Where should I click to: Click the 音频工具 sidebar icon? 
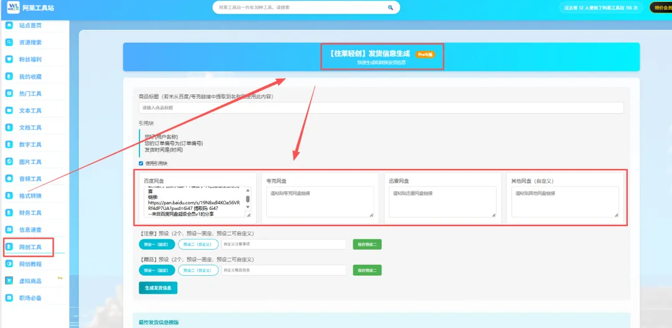tap(9, 179)
